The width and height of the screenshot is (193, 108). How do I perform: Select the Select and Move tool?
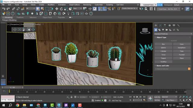click(57, 9)
